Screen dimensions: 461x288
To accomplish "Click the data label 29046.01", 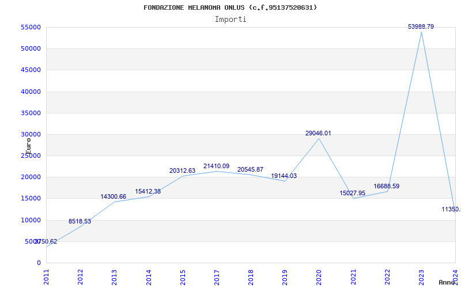I will [318, 134].
